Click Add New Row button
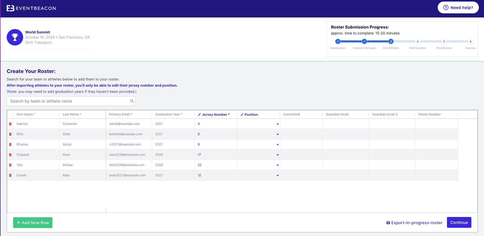The height and width of the screenshot is (236, 484). tap(33, 223)
